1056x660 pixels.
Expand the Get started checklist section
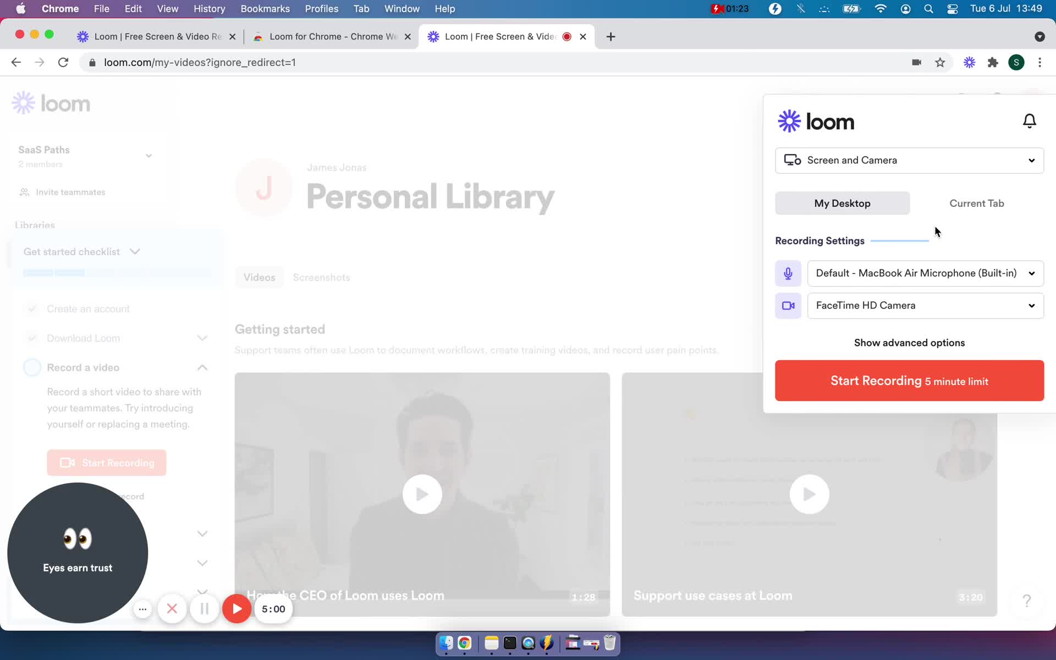(x=135, y=251)
